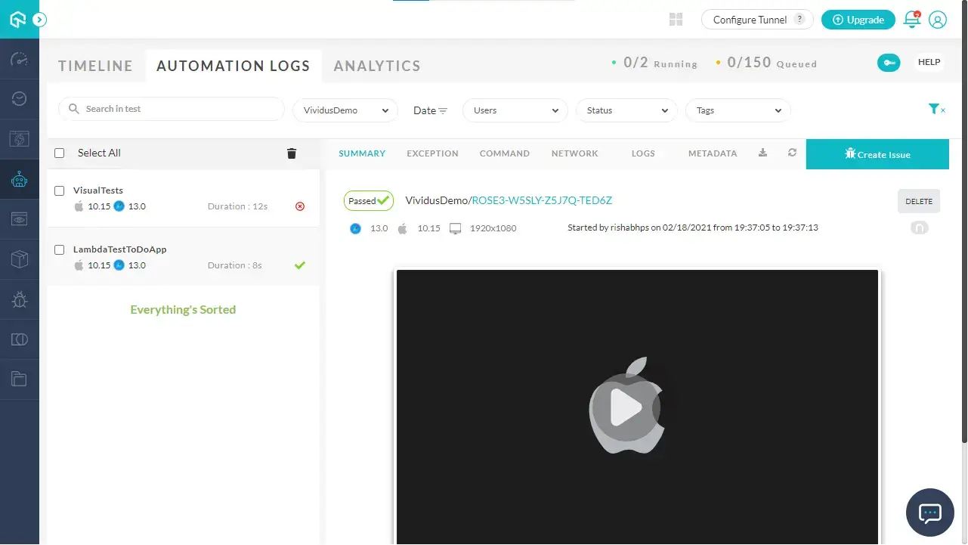Select the robot Automation icon in sidebar
968x545 pixels.
coord(19,179)
